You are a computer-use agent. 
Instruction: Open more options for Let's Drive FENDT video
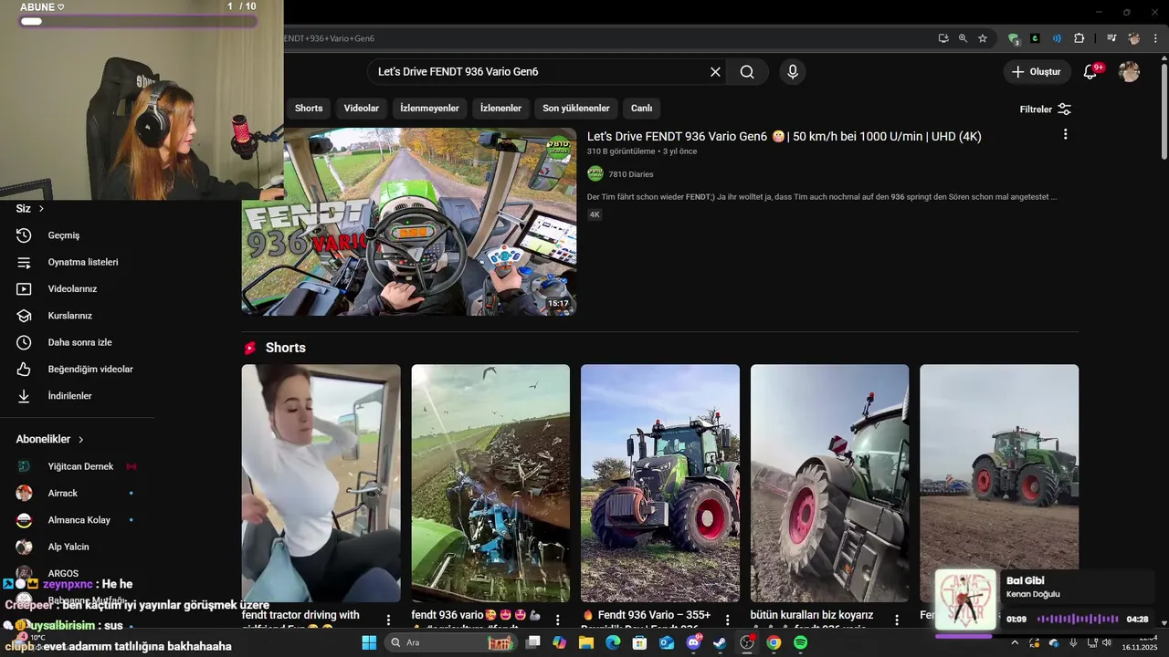pos(1065,134)
